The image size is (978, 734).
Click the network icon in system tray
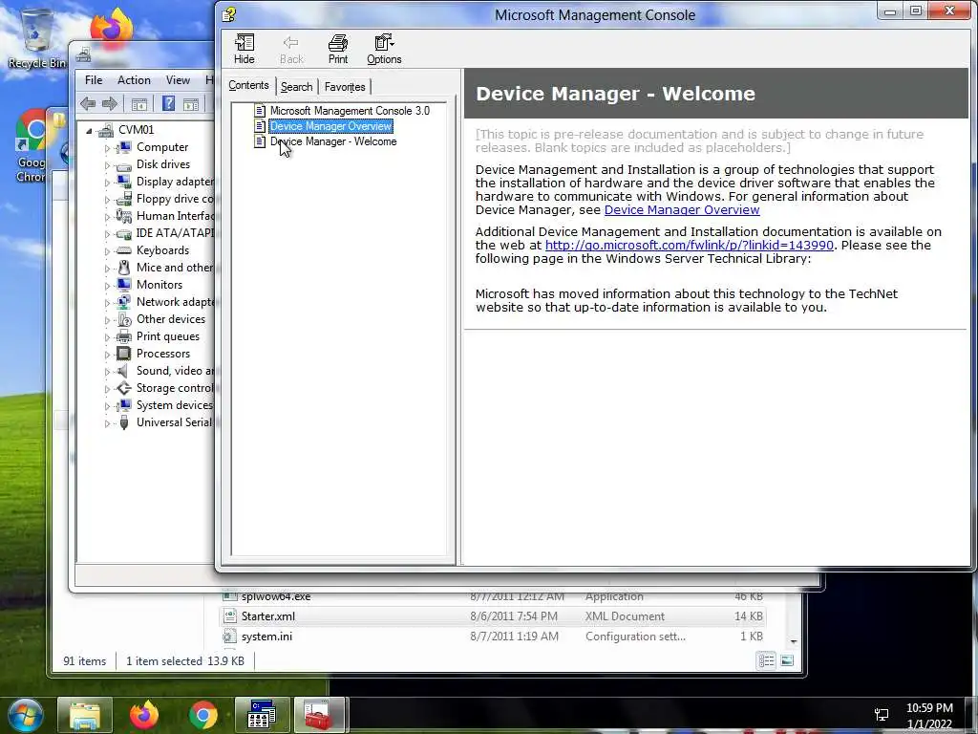point(882,715)
